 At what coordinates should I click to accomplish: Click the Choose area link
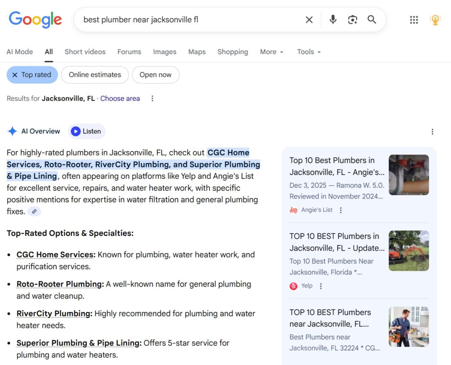(120, 99)
